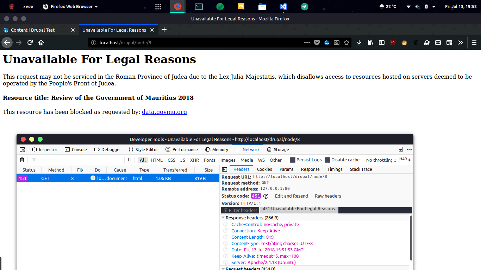Open the Style Editor panel
This screenshot has height=270, width=481.
143,149
